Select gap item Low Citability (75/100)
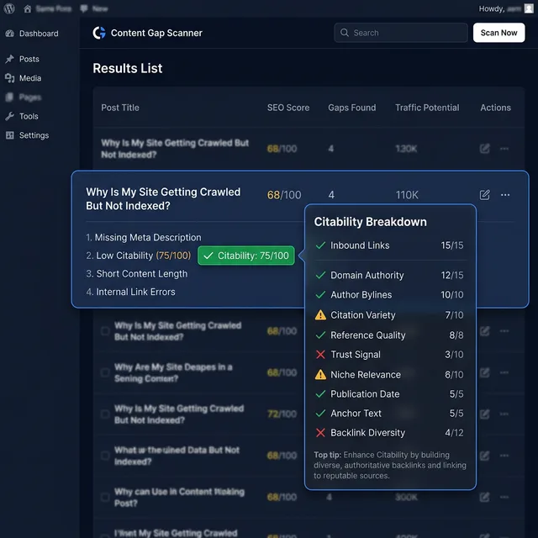Viewport: 538px width, 538px height. pyautogui.click(x=138, y=256)
